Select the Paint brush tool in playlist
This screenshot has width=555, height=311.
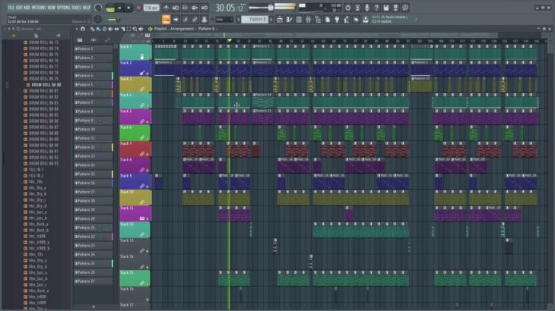tap(98, 29)
